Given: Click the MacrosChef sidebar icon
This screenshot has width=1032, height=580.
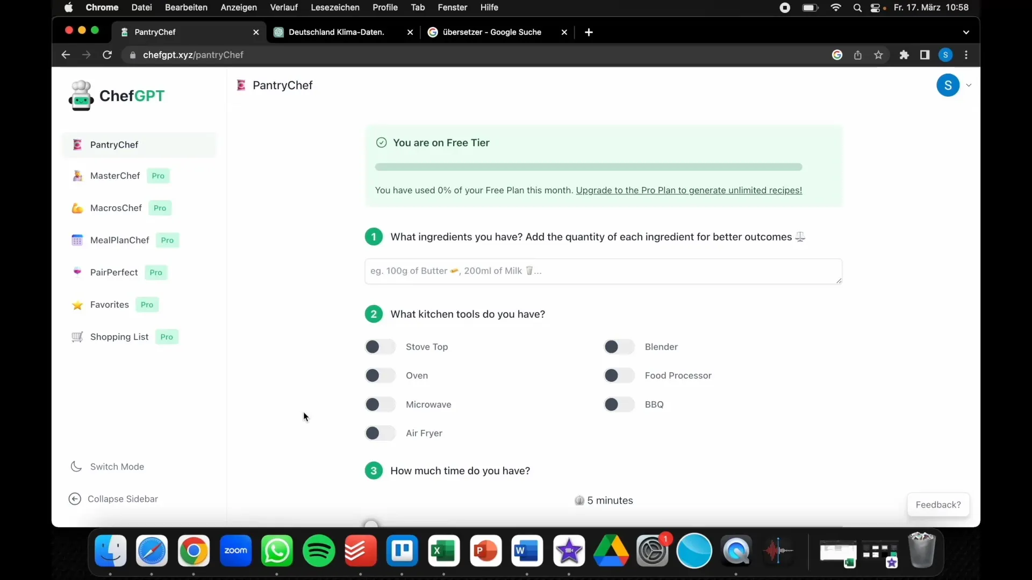Looking at the screenshot, I should [77, 208].
